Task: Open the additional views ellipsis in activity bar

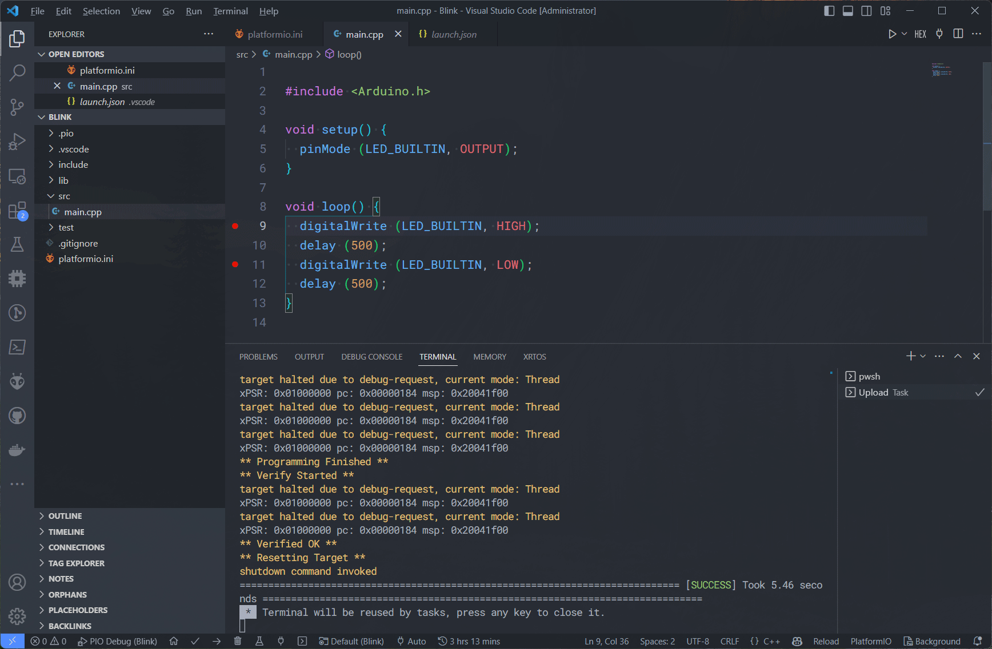Action: click(17, 484)
